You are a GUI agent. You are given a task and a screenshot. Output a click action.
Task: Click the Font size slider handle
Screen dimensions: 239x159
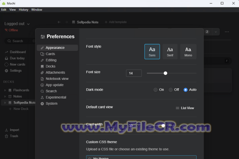[x=165, y=73]
